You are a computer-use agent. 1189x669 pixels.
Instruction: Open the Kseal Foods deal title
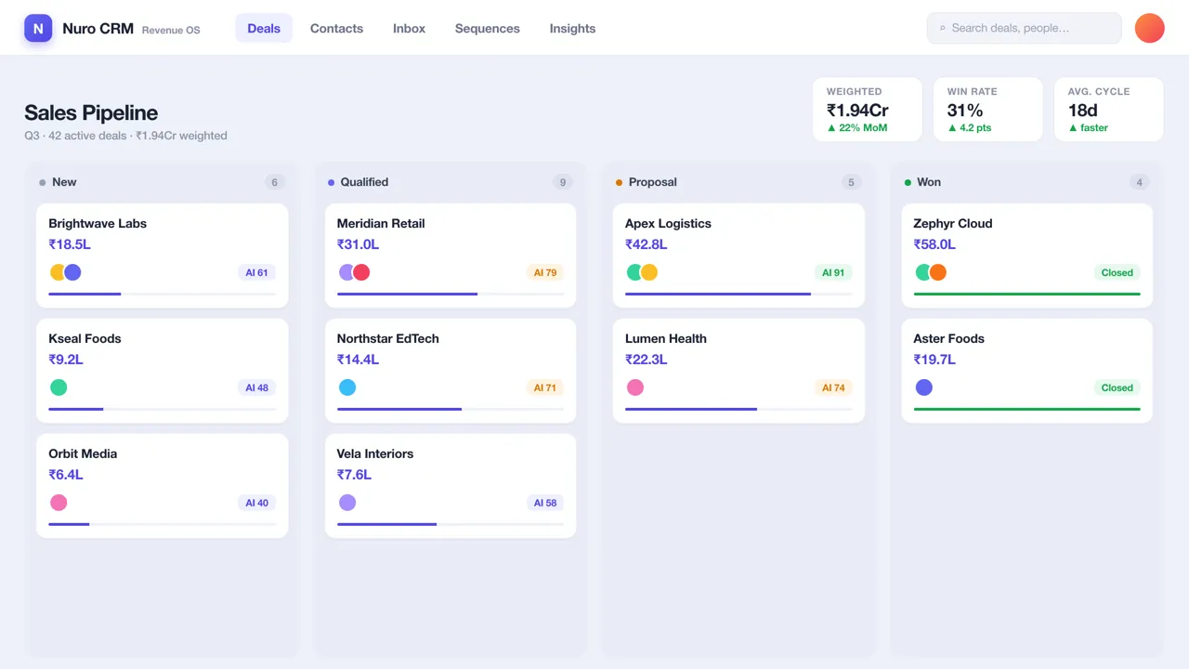coord(85,338)
